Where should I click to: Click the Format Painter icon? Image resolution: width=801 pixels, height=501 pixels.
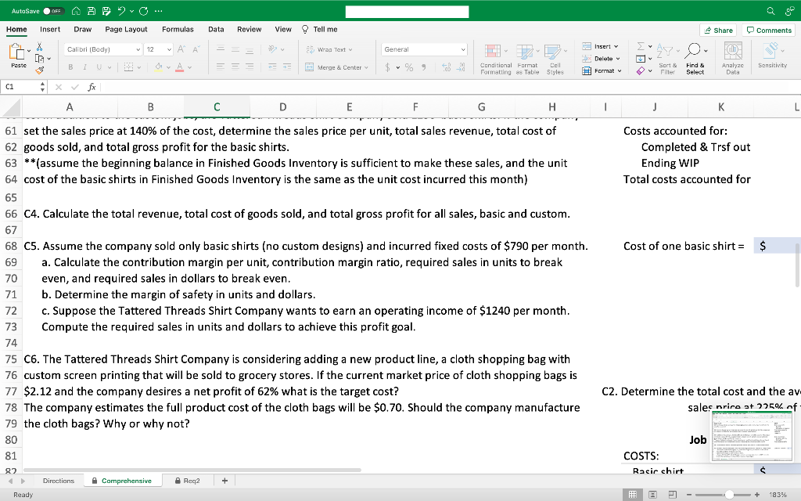(x=39, y=70)
